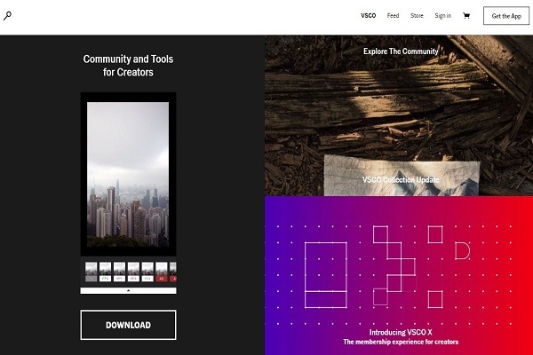Choose the fourth filter preset thumbnail
Viewport: 533px width, 355px height.
coord(133,272)
